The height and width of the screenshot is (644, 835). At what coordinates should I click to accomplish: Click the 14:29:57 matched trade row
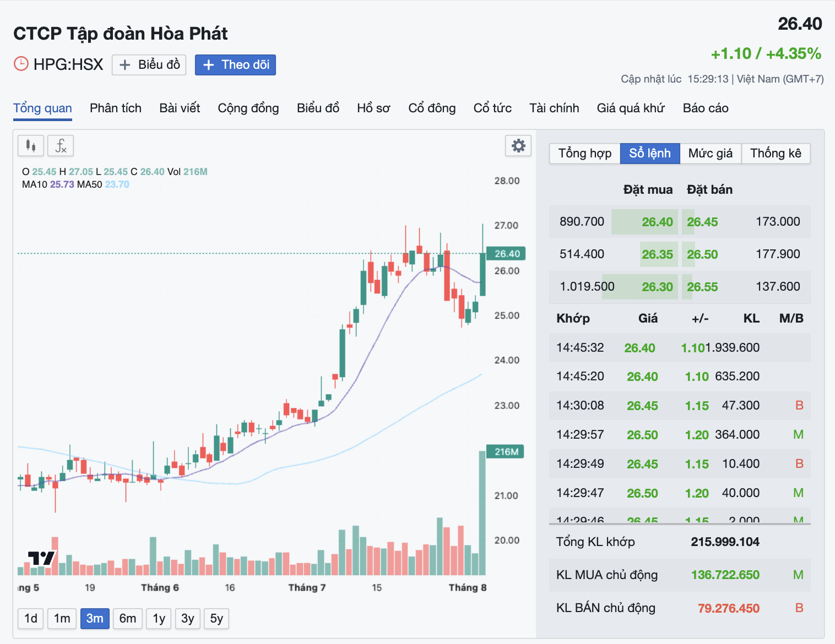click(x=680, y=435)
